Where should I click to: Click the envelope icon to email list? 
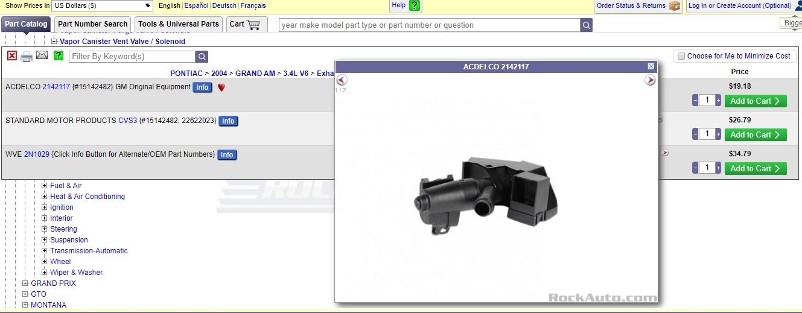[42, 55]
